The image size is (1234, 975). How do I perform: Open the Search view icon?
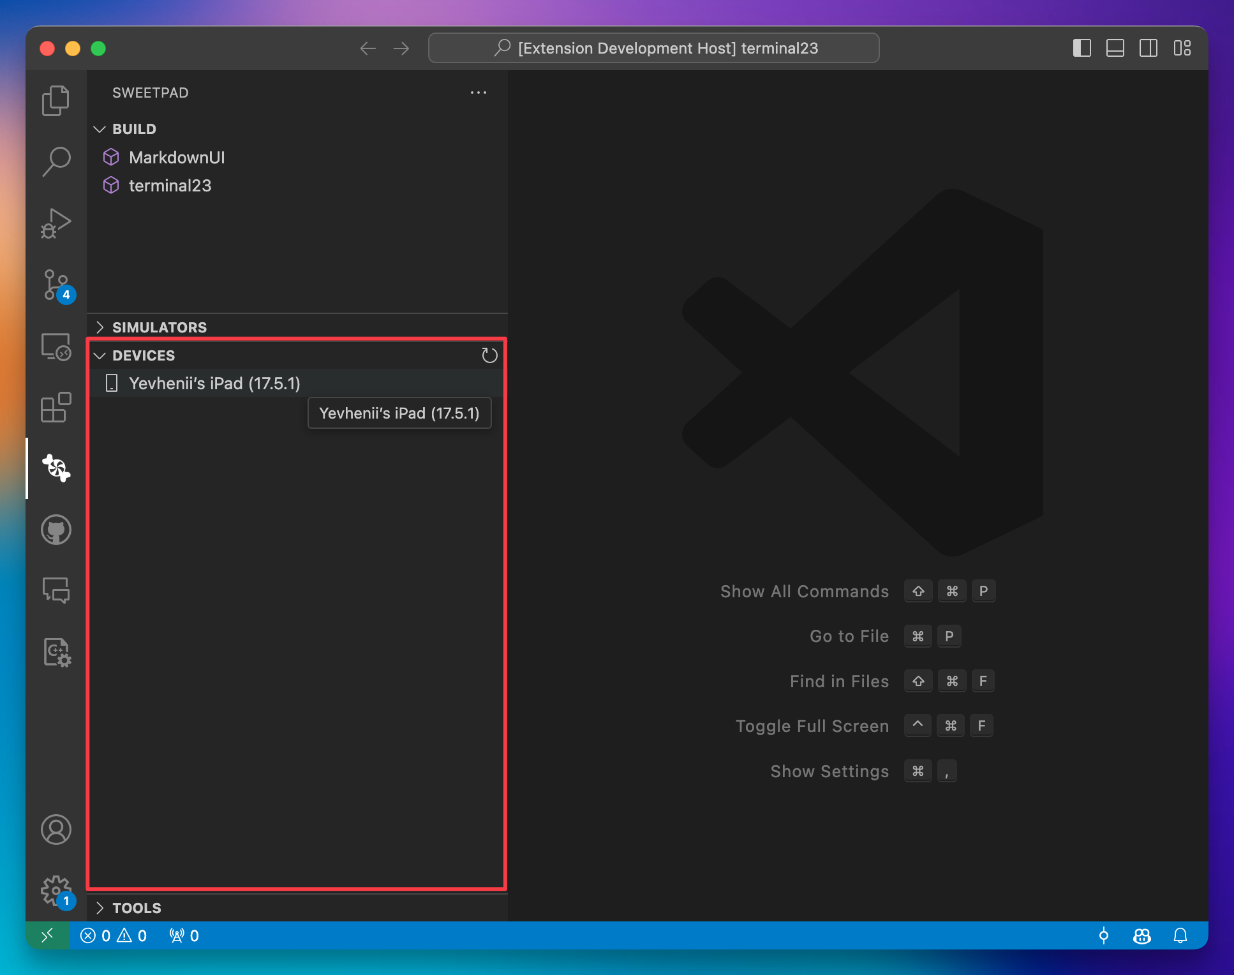[x=56, y=161]
